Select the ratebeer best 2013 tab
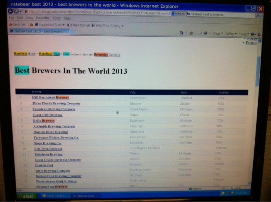271x202 pixels. tap(39, 31)
